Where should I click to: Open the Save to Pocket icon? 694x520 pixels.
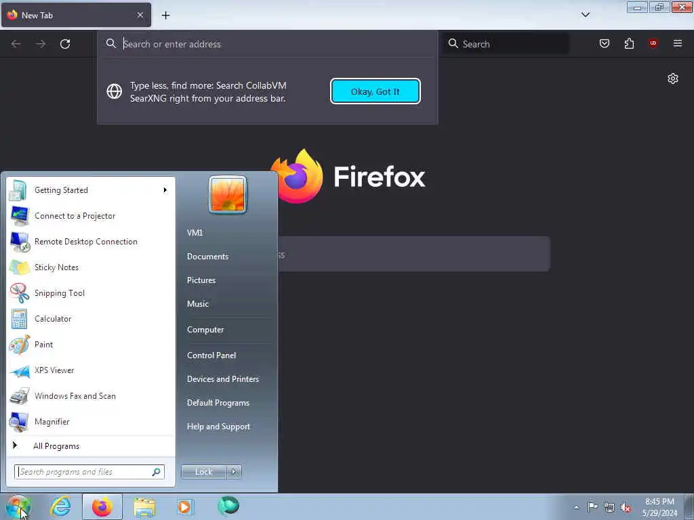tap(605, 43)
